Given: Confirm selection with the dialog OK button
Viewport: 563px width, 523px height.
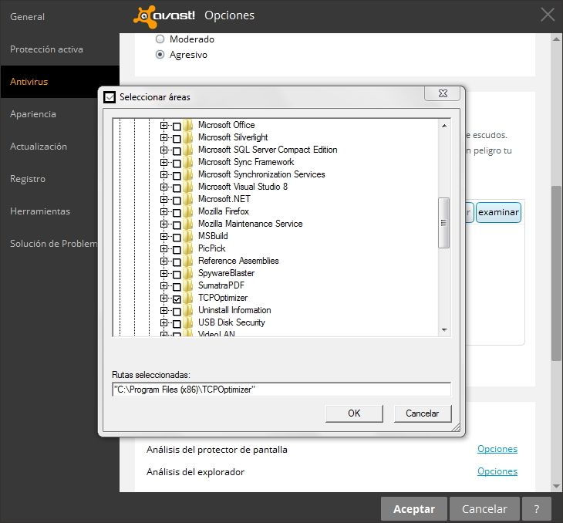Looking at the screenshot, I should [354, 413].
